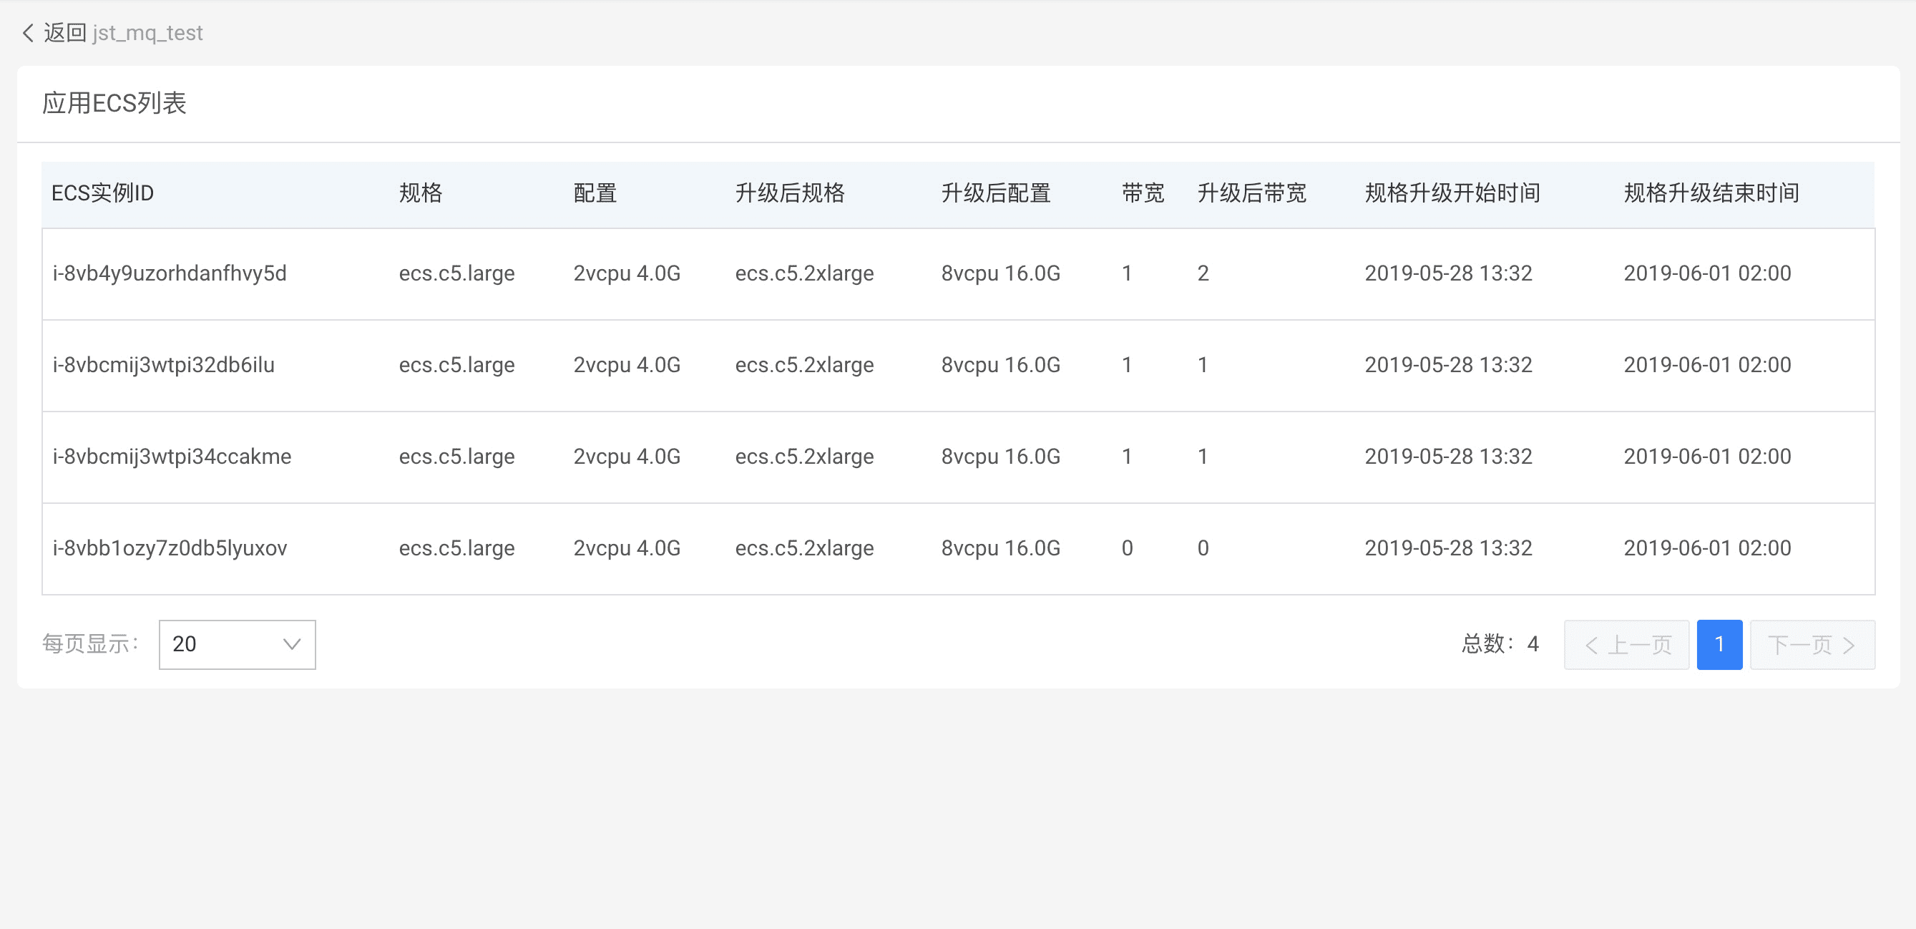The image size is (1916, 929).
Task: Click the back arrow icon beside 返回
Action: tap(29, 33)
